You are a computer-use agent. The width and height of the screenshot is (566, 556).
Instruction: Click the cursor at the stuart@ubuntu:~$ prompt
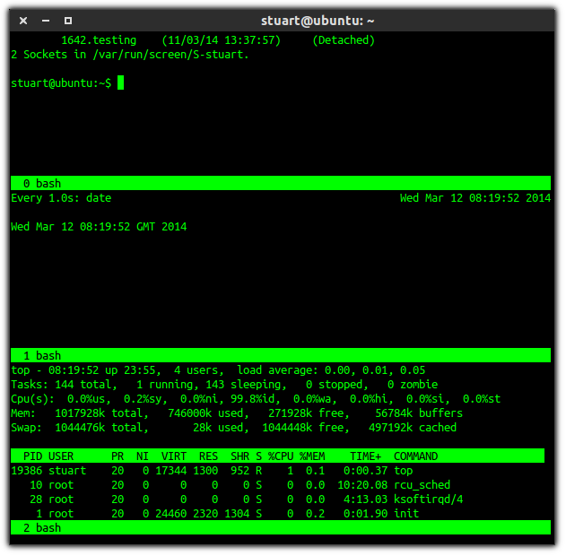[120, 83]
